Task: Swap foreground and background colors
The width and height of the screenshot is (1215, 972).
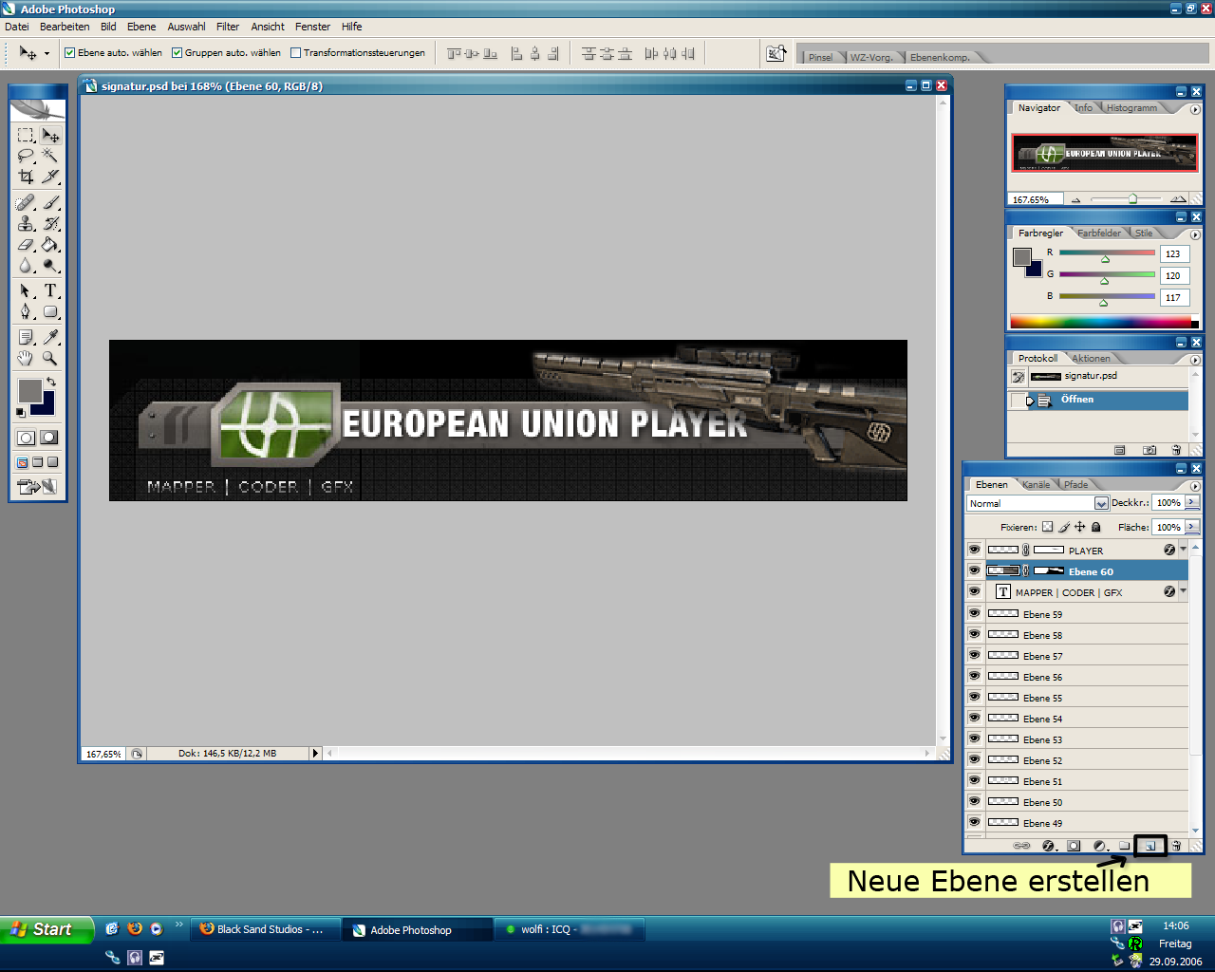Action: pyautogui.click(x=51, y=381)
